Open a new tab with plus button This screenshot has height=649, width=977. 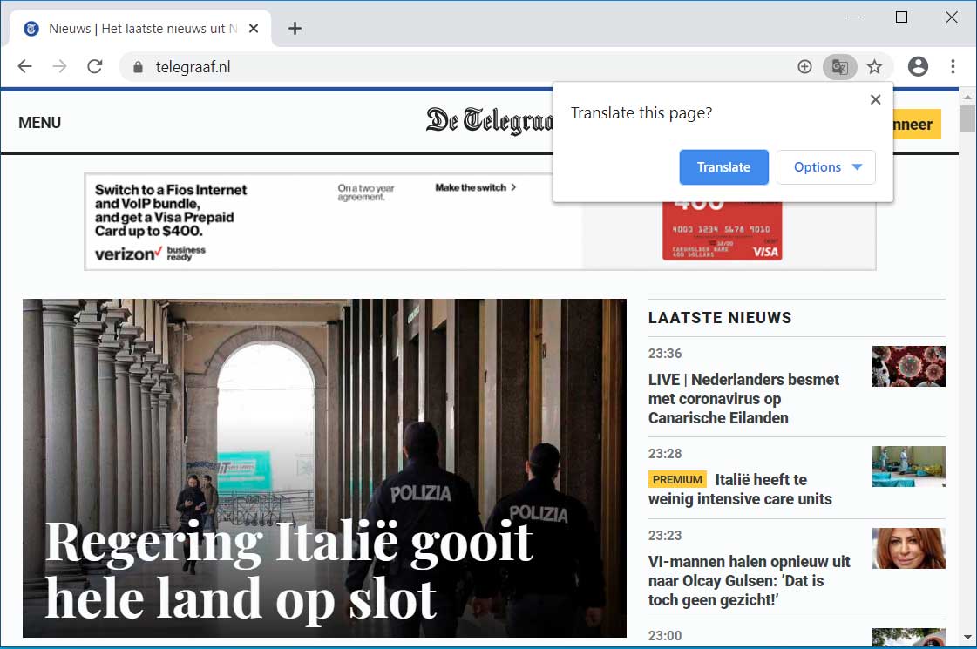pyautogui.click(x=295, y=29)
